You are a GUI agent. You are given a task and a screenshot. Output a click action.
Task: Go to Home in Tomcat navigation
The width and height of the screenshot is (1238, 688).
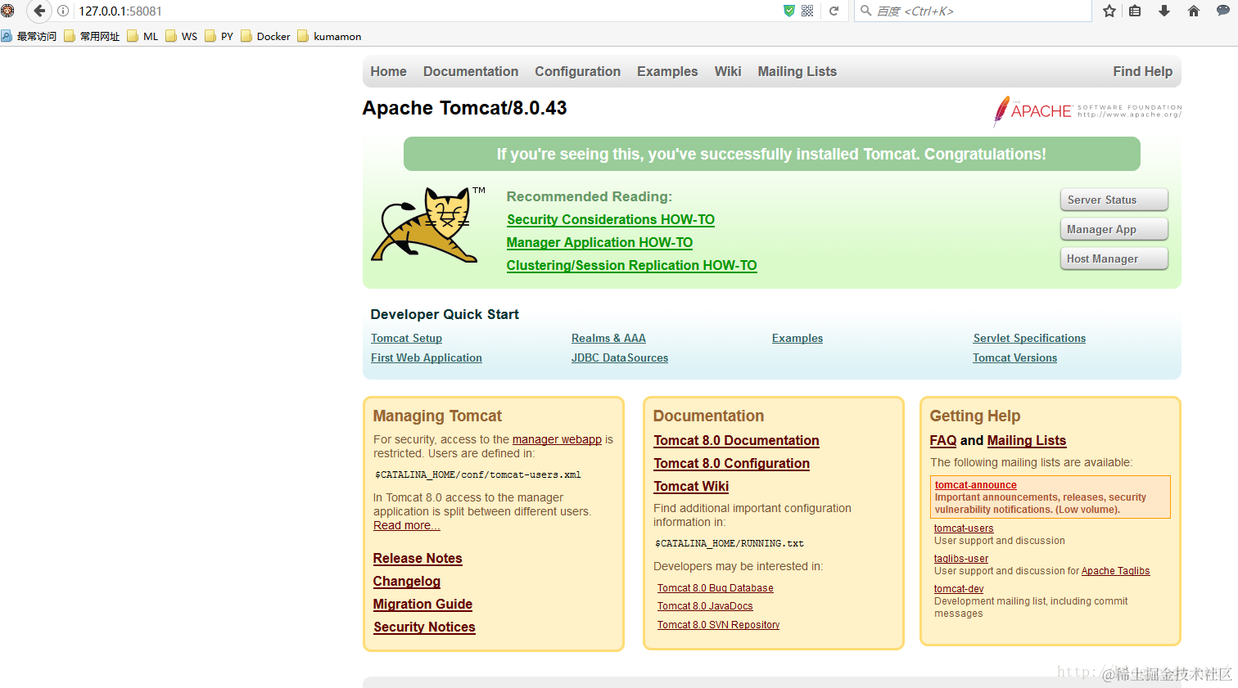(388, 71)
